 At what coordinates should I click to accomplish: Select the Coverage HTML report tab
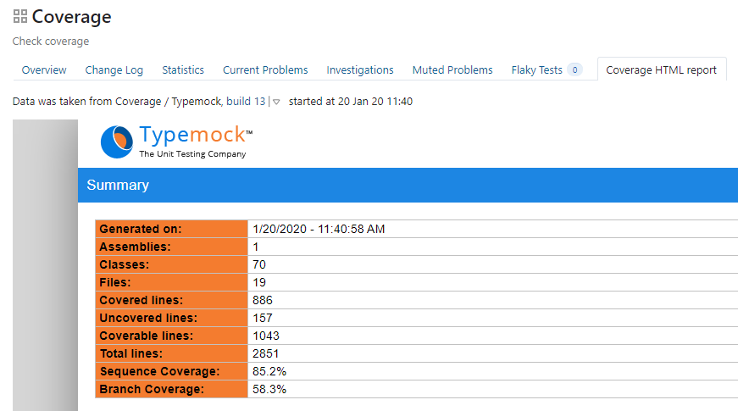[662, 70]
